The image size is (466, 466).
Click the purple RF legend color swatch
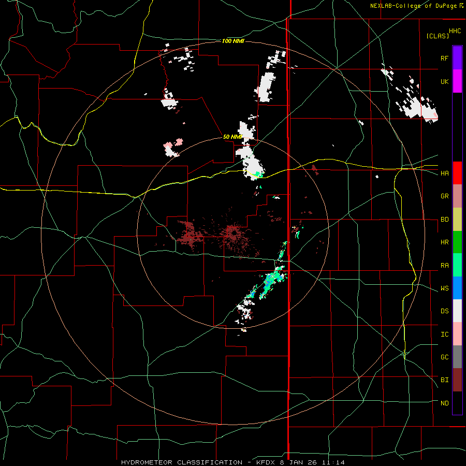click(457, 58)
